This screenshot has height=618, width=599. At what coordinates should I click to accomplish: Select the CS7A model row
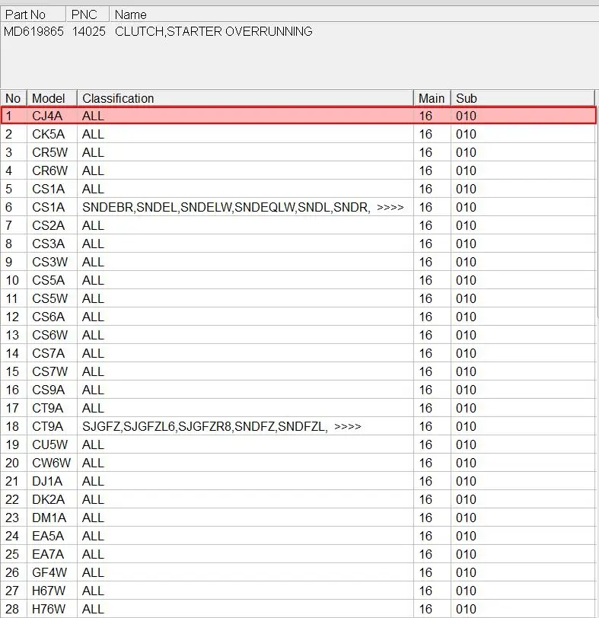(x=298, y=353)
